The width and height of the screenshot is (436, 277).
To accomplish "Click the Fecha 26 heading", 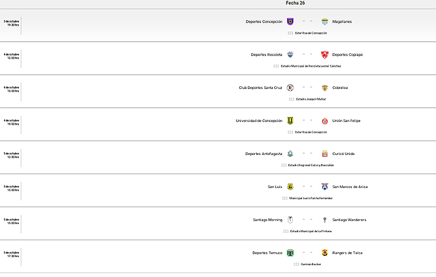I will (295, 3).
